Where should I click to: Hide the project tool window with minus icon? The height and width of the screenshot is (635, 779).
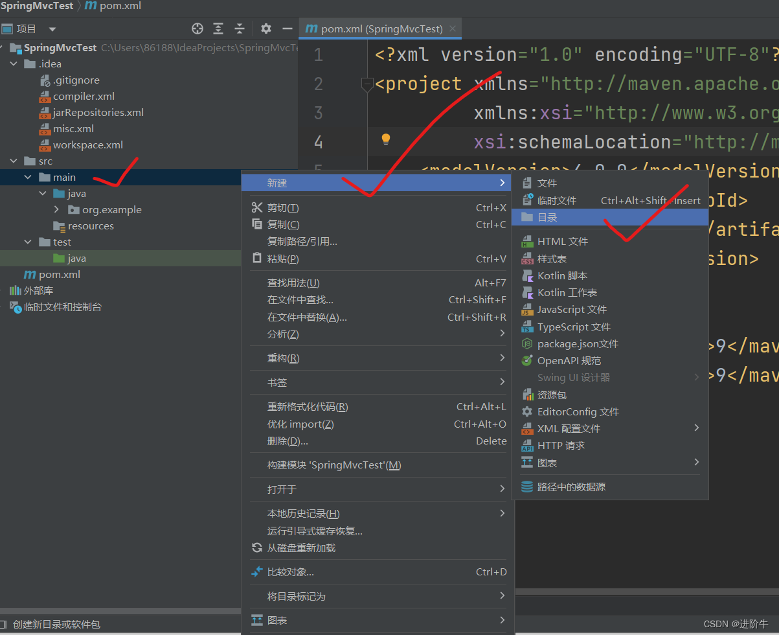(x=288, y=29)
